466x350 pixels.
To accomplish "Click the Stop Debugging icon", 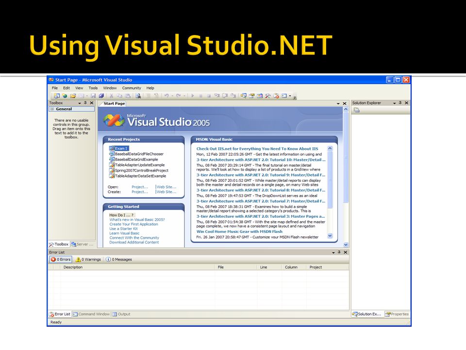I will click(209, 96).
